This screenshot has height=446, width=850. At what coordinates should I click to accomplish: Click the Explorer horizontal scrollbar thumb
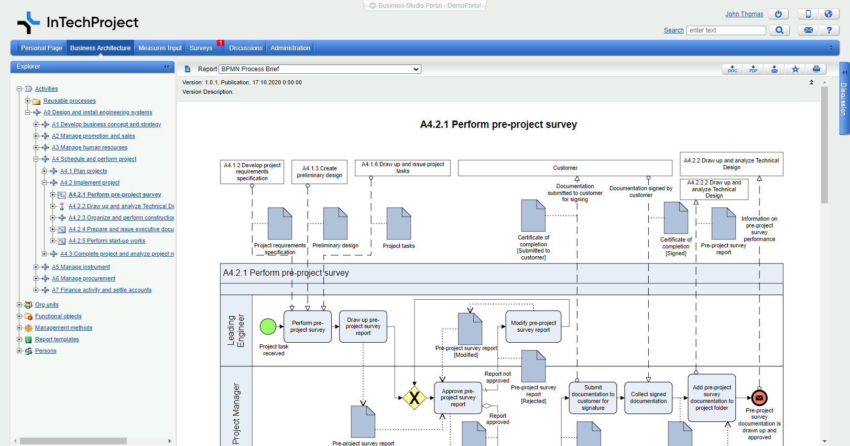click(73, 441)
